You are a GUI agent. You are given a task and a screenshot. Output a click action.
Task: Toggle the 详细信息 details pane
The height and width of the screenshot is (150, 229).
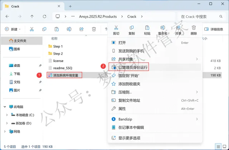point(214,29)
